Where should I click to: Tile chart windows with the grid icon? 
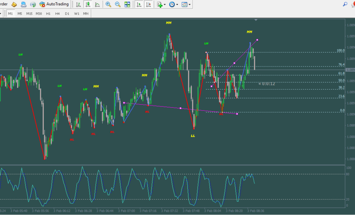coord(127,4)
